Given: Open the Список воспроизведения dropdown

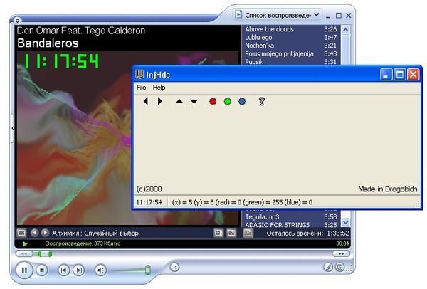Looking at the screenshot, I should 316,15.
